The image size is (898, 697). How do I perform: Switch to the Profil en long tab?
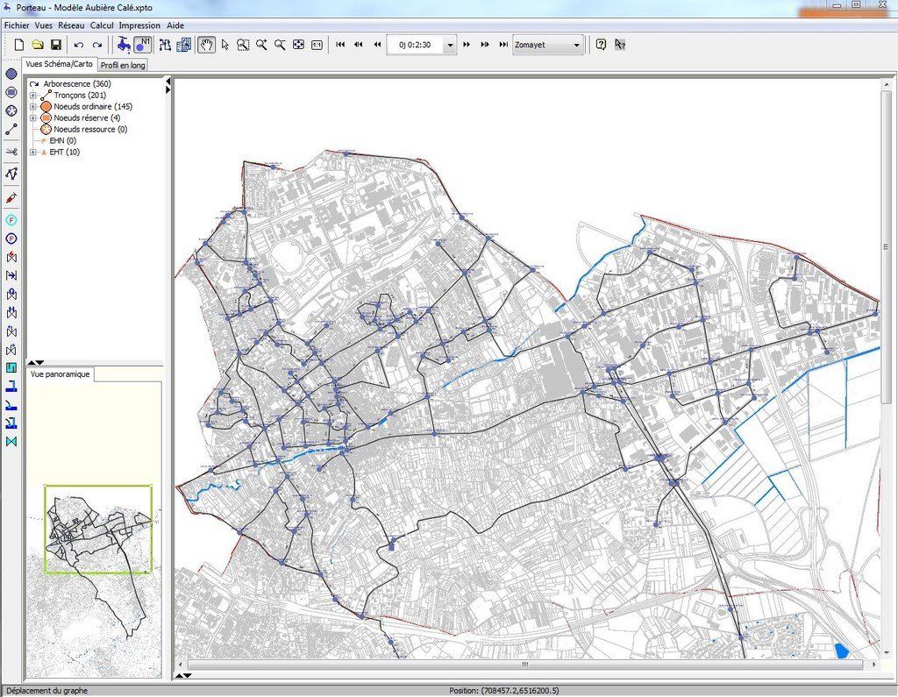tap(123, 65)
